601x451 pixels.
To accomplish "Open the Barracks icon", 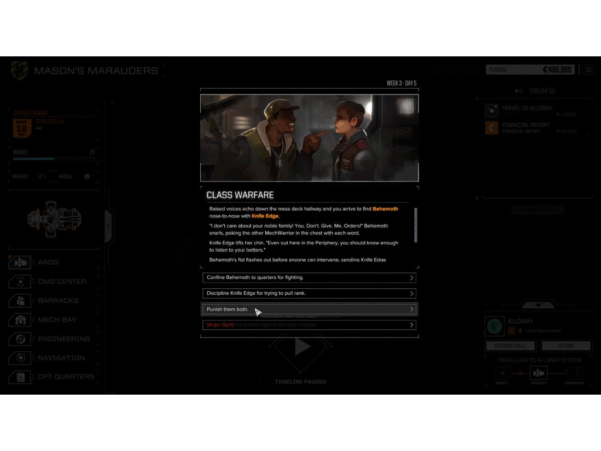I will (20, 301).
